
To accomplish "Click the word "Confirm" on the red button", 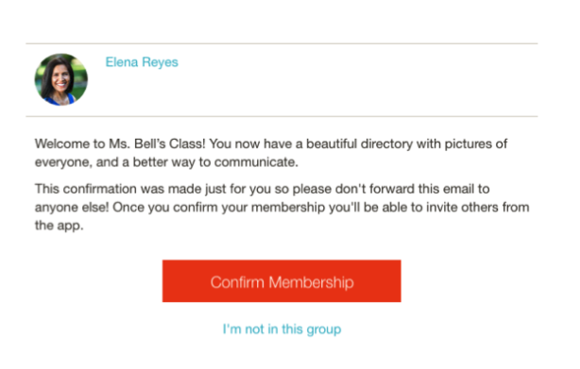I will coord(237,282).
